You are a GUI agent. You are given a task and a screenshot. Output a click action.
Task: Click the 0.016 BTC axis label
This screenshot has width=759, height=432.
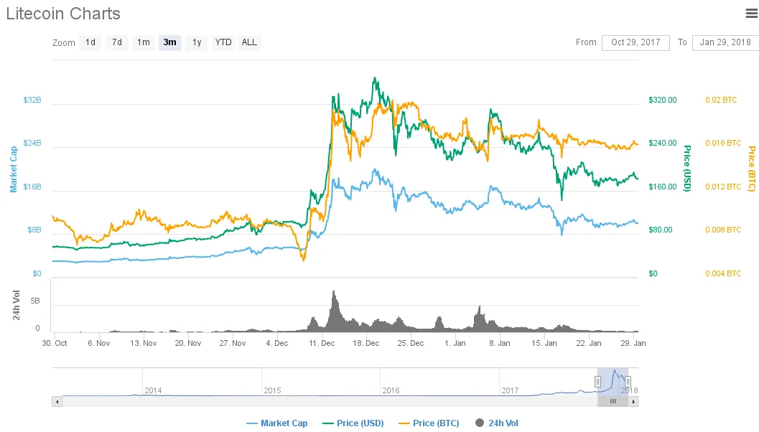pyautogui.click(x=723, y=144)
